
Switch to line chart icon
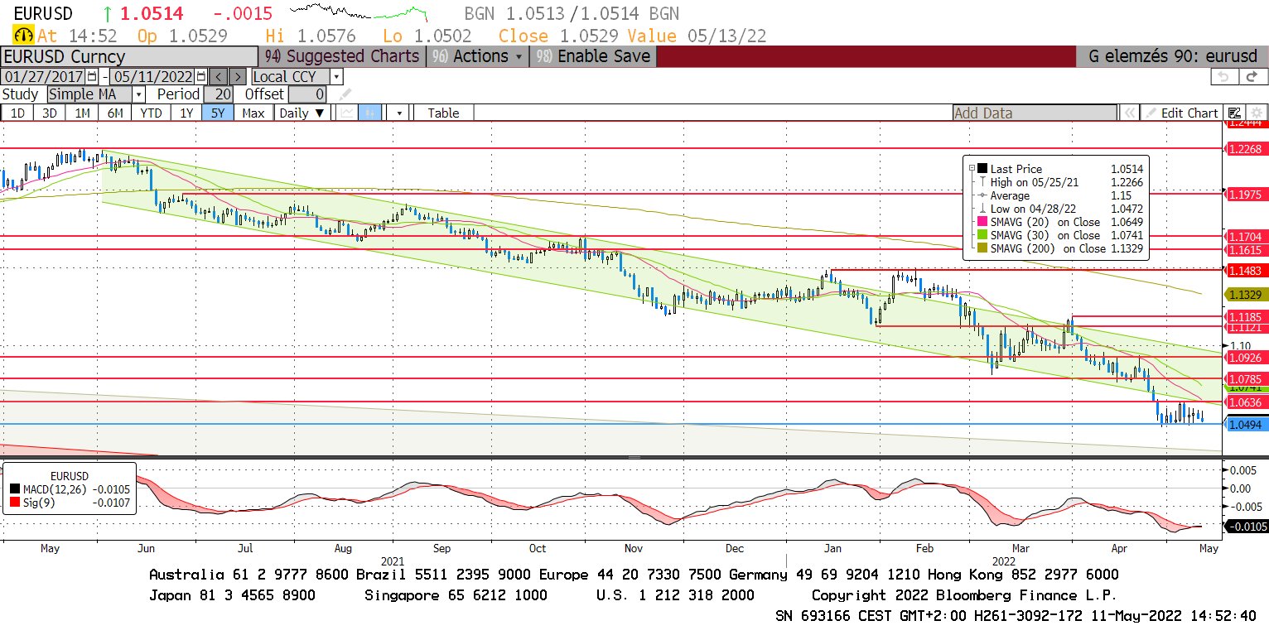[x=348, y=113]
